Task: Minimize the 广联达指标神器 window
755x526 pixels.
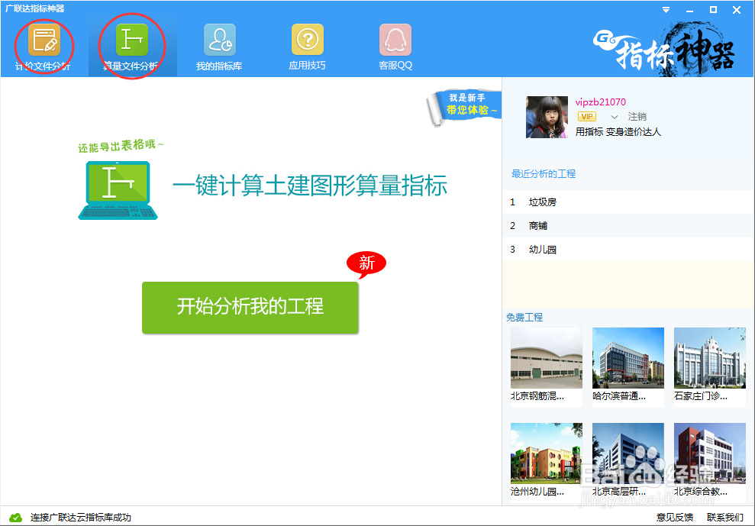Action: [690, 10]
